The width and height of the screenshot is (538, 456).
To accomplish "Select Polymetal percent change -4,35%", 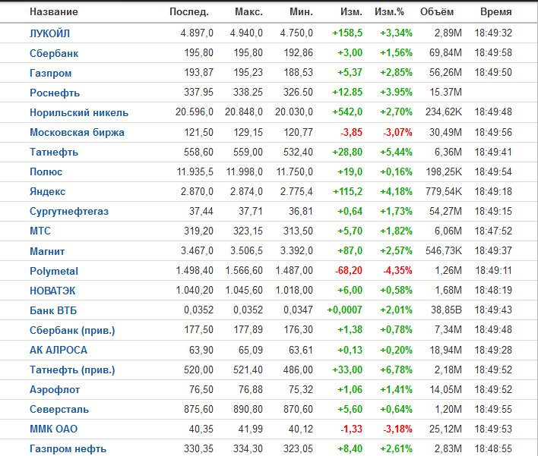I will click(397, 270).
